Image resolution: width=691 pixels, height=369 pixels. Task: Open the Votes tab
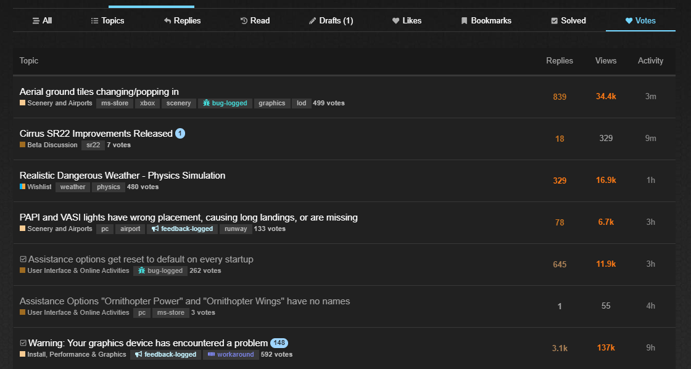click(x=640, y=20)
